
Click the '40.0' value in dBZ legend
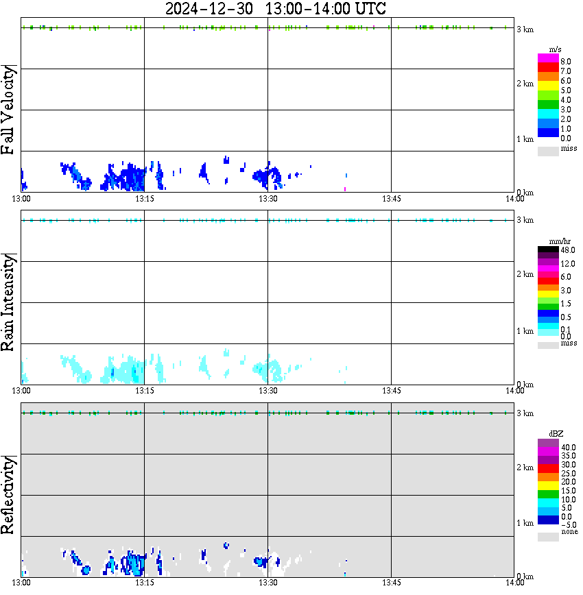[569, 448]
